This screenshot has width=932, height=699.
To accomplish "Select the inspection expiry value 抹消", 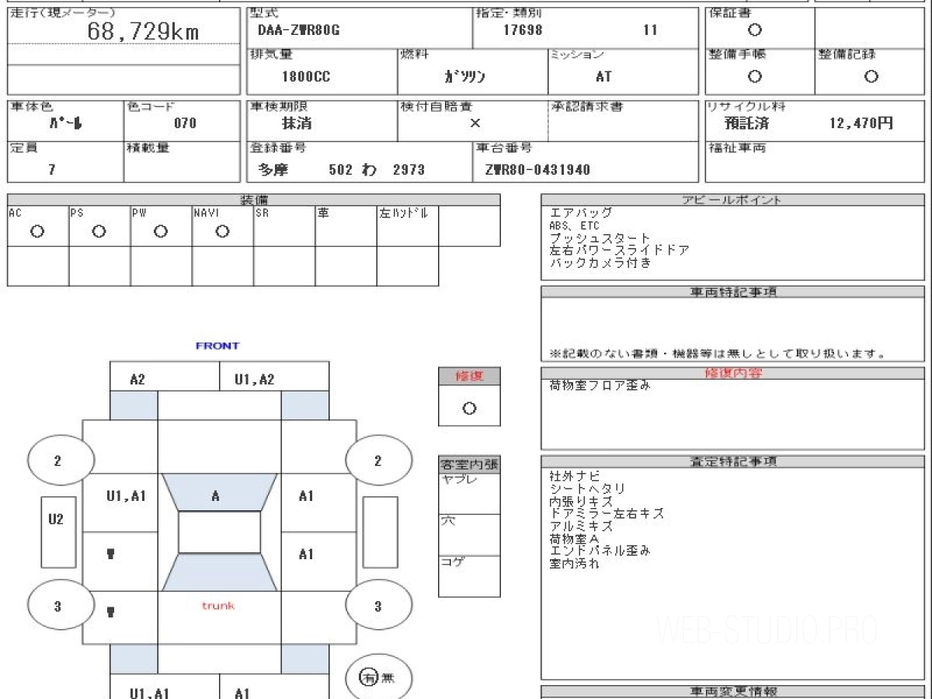I will (x=296, y=123).
